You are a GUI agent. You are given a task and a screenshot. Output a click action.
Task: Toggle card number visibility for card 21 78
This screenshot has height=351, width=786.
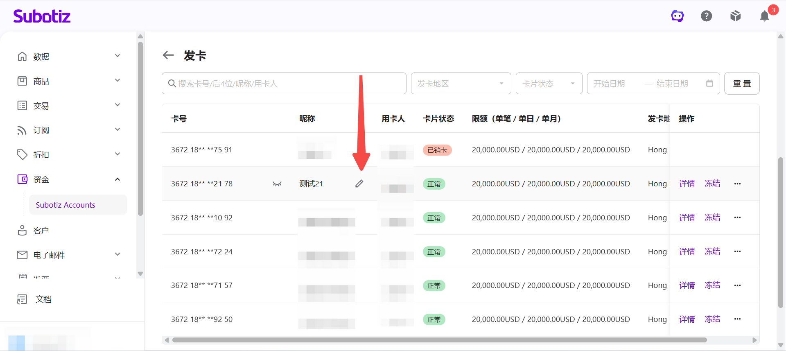(x=277, y=184)
